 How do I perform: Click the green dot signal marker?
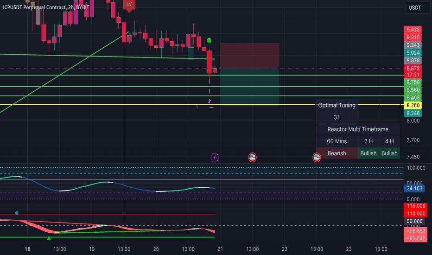click(209, 40)
